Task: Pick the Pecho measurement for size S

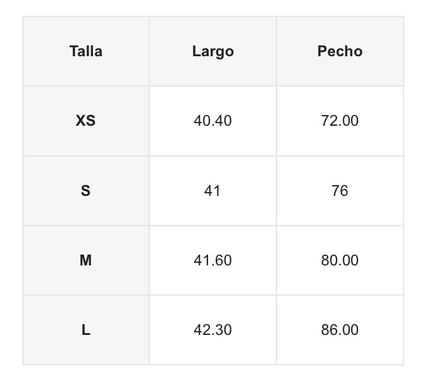Action: (340, 190)
